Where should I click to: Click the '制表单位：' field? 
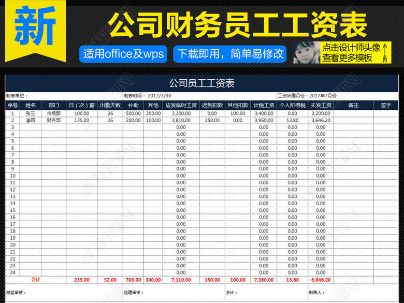(64, 96)
